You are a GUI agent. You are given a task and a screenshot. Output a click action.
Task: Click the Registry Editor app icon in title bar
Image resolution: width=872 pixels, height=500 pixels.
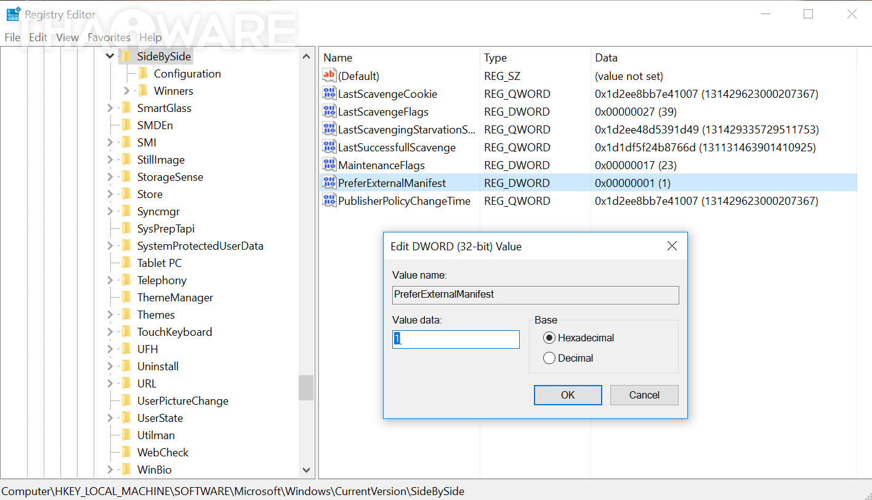14,14
